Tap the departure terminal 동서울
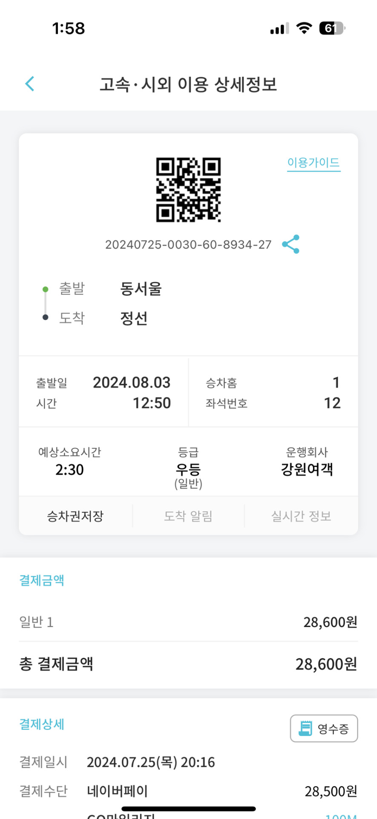 click(141, 289)
